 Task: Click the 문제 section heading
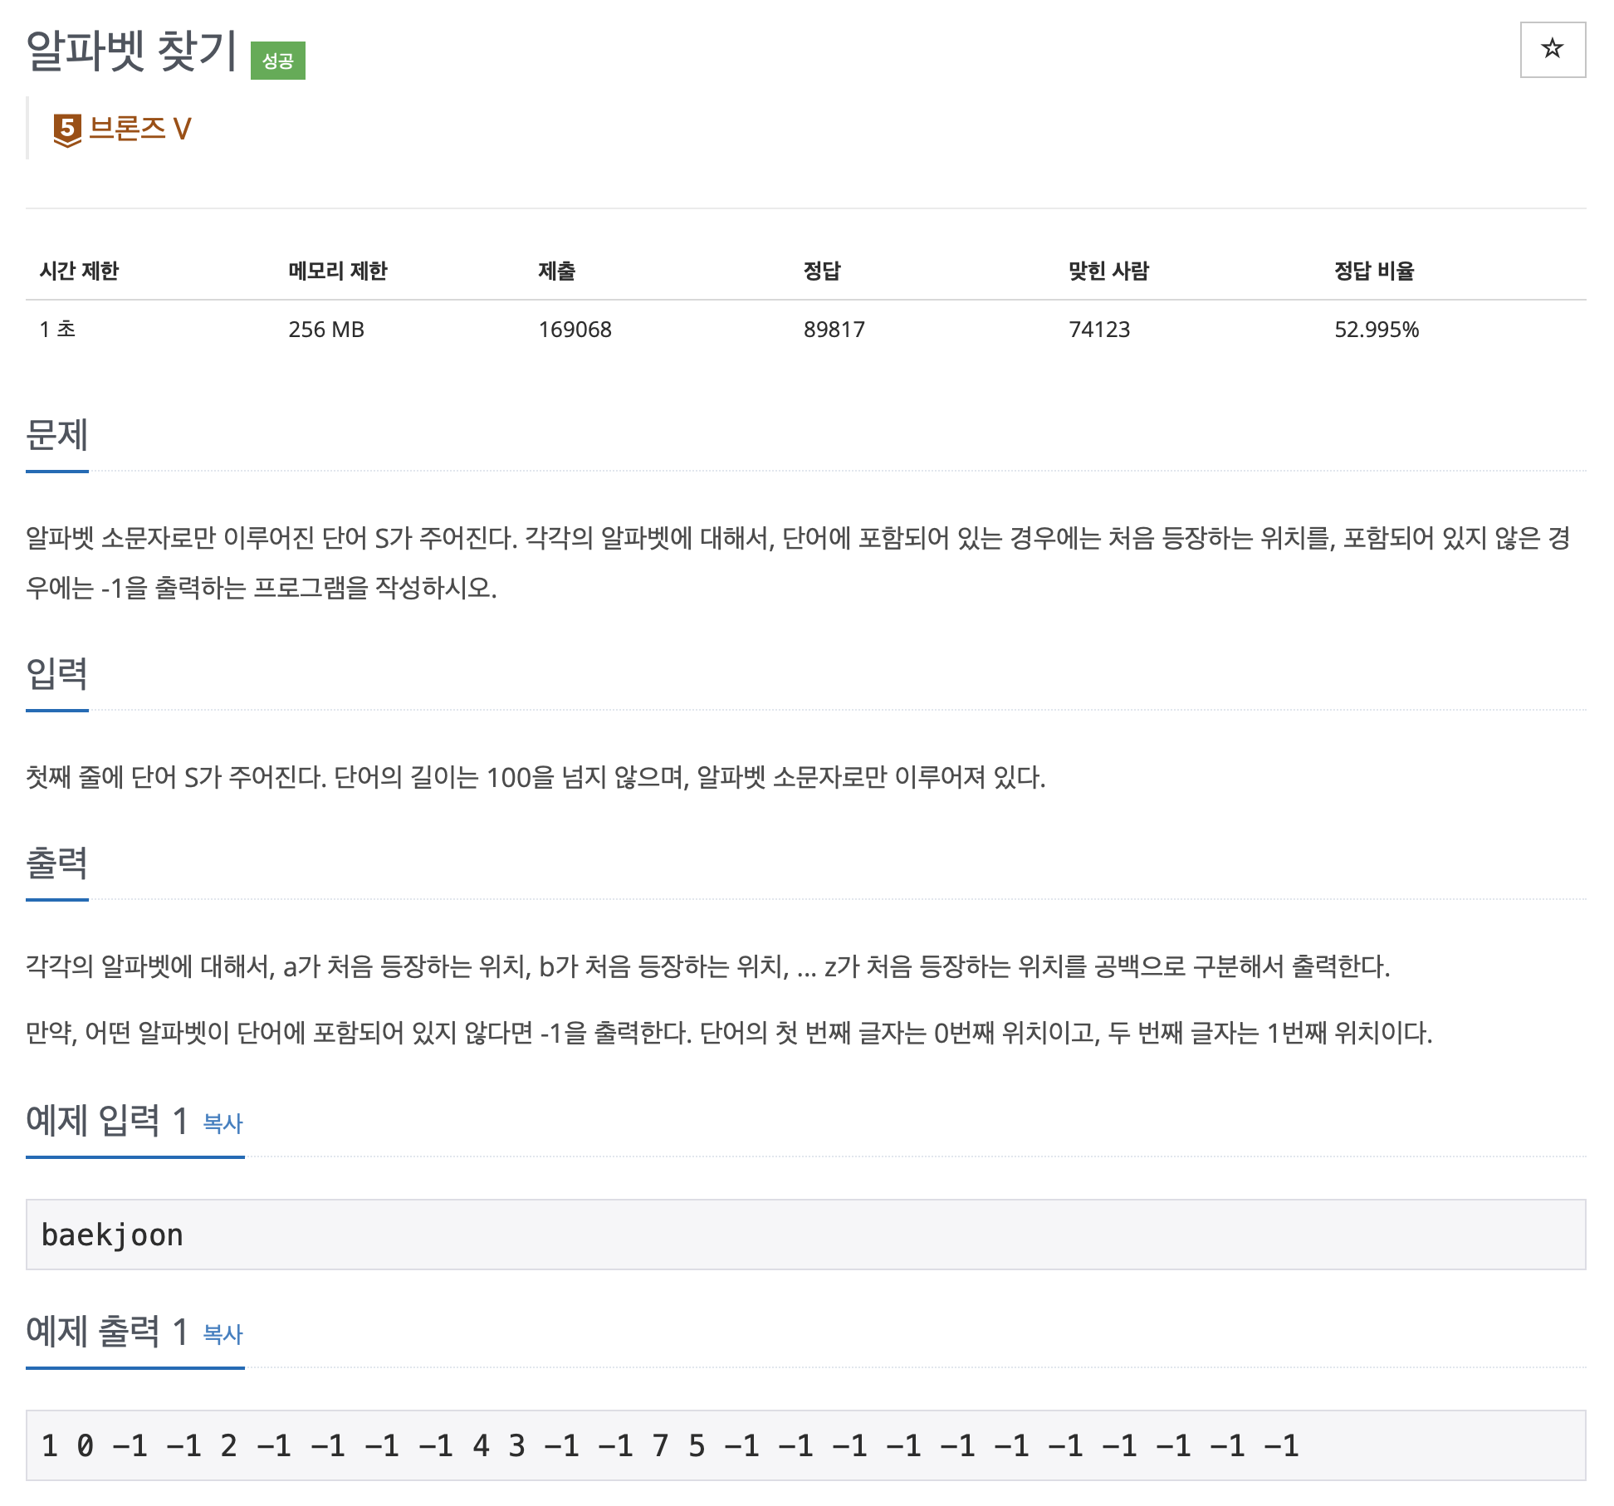tap(56, 435)
